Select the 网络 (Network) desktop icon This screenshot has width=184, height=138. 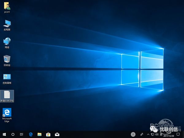tap(7, 43)
